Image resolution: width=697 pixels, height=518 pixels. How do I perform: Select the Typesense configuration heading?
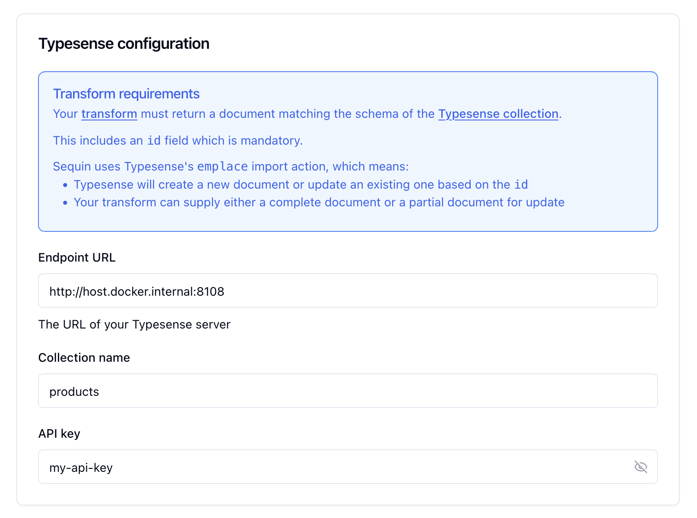coord(124,43)
